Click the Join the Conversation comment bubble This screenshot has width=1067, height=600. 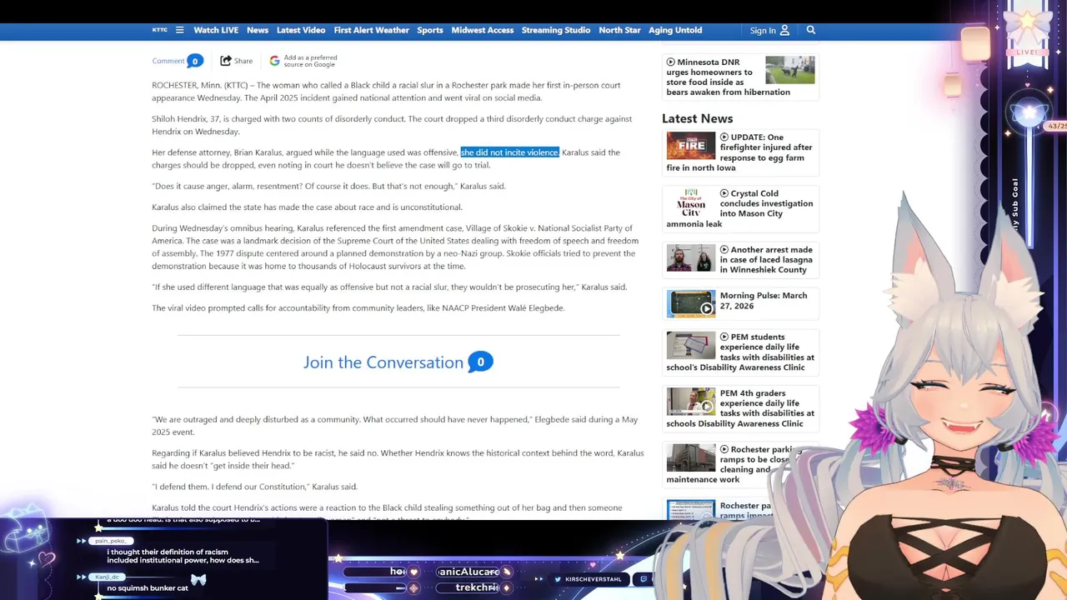pos(480,362)
